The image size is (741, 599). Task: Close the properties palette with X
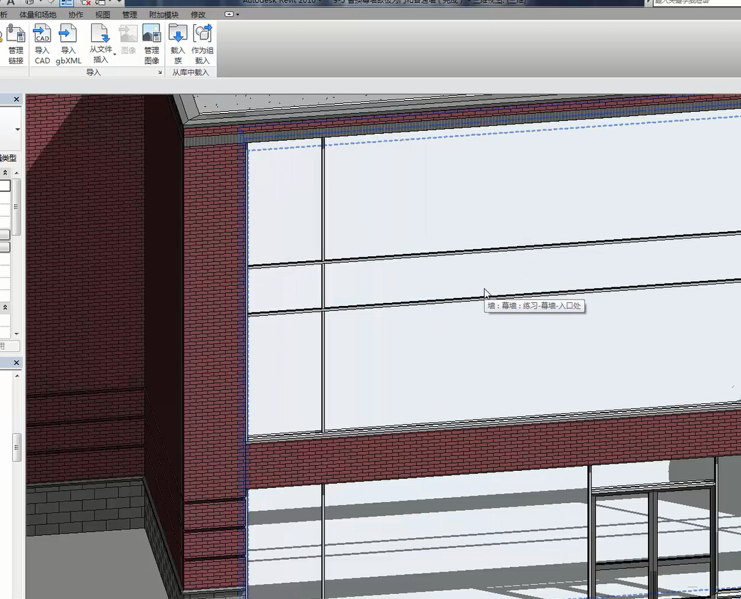17,100
